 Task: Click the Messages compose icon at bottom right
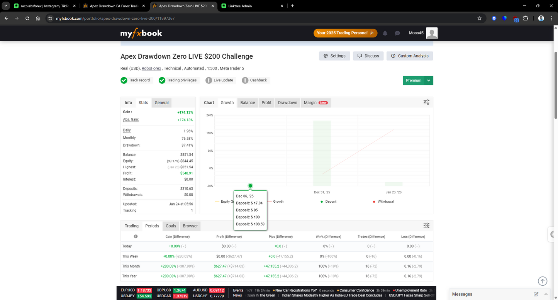[536, 294]
